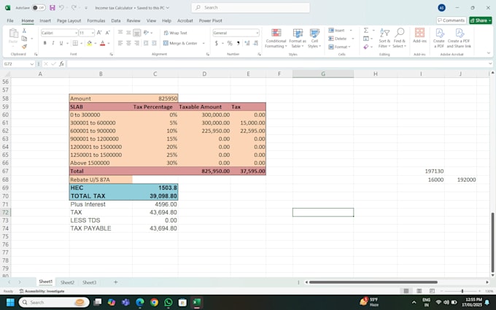The height and width of the screenshot is (310, 496).
Task: Open Conditional Formatting menu
Action: click(276, 38)
